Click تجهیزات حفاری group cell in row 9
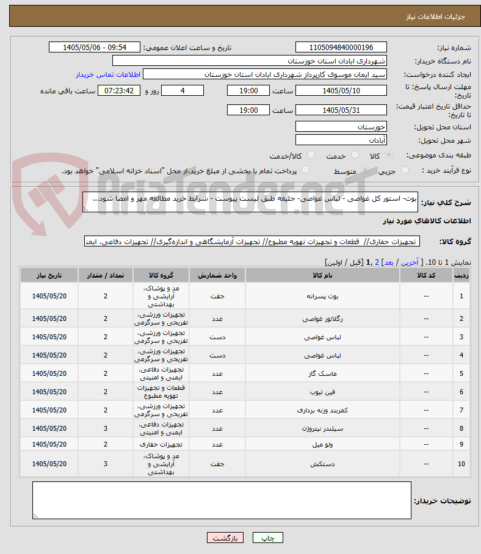Viewport: 481px width, 554px height. (x=161, y=444)
